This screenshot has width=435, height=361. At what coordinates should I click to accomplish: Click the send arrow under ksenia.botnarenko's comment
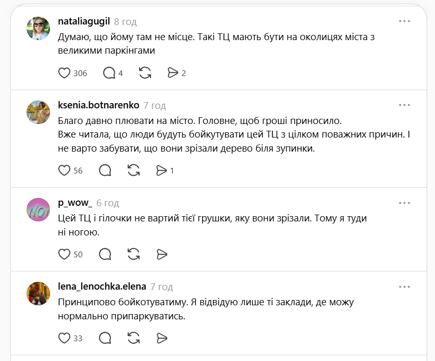(x=161, y=170)
